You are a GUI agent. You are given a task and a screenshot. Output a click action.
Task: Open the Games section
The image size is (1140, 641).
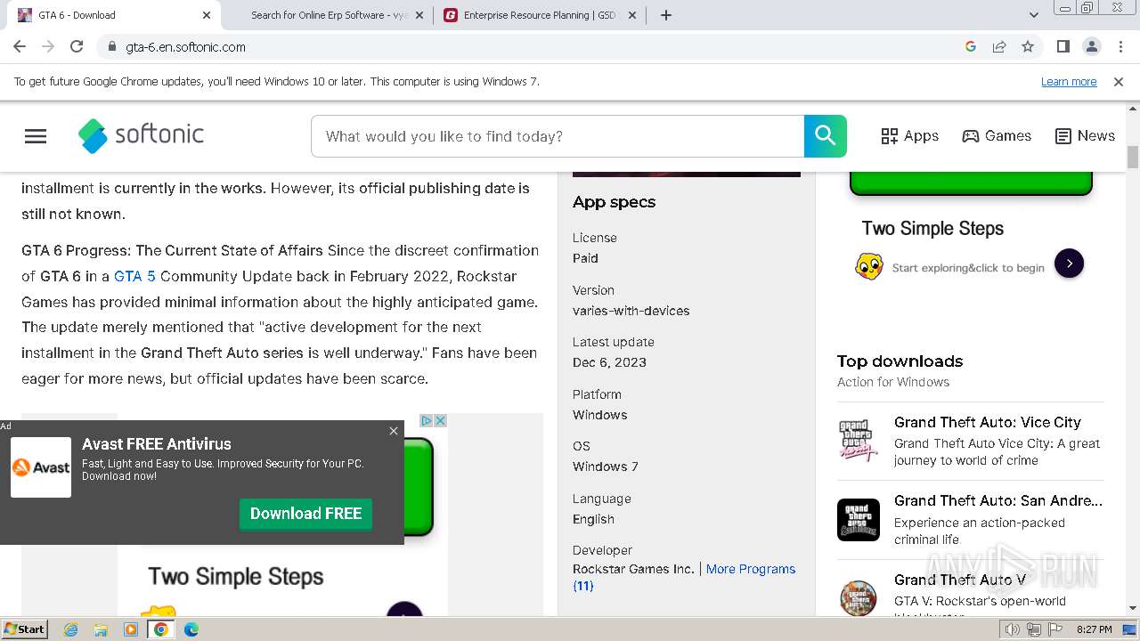point(997,136)
